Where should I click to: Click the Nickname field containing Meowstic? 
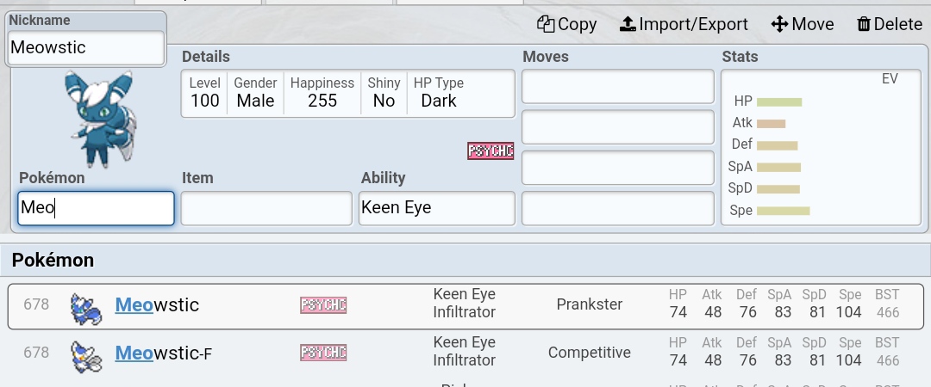click(85, 48)
